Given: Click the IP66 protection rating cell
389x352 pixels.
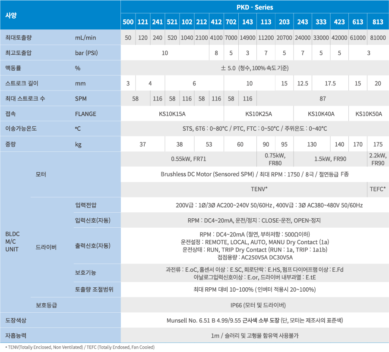Looking at the screenshot, I should pos(255,305).
